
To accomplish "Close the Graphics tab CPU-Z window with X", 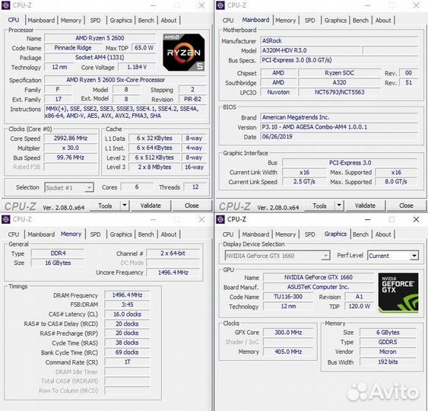I will pyautogui.click(x=416, y=219).
